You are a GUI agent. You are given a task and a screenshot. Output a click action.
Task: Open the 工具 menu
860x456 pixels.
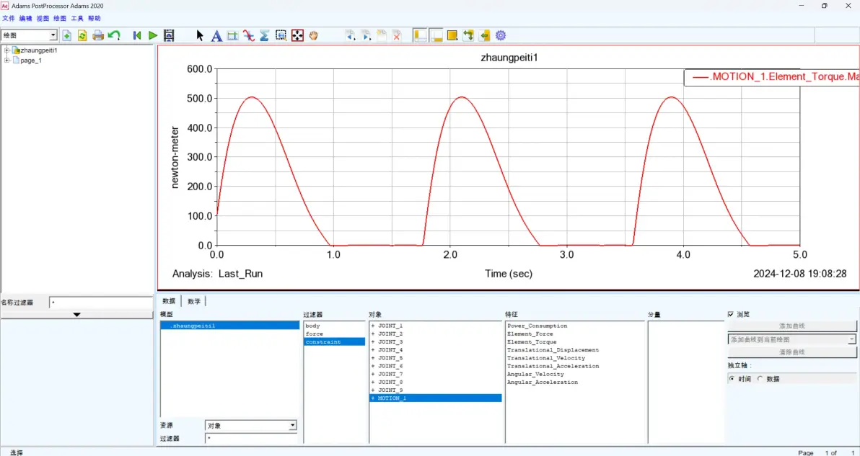click(x=76, y=19)
